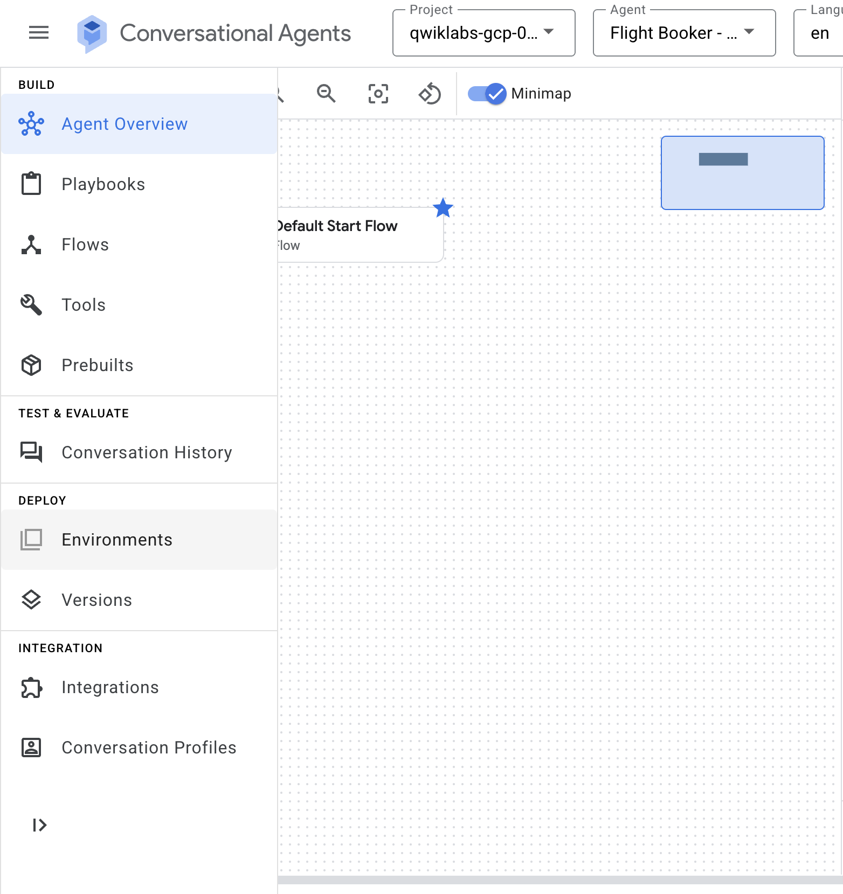Collapse the sidebar navigation panel
This screenshot has height=894, width=843.
(x=39, y=825)
